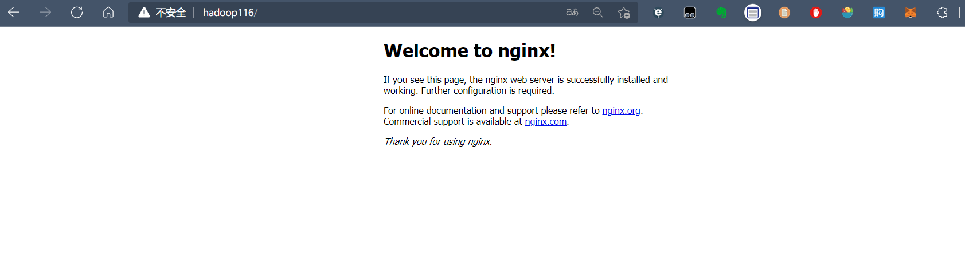965x261 pixels.
Task: Click the circled window-layout extension icon
Action: [x=753, y=12]
